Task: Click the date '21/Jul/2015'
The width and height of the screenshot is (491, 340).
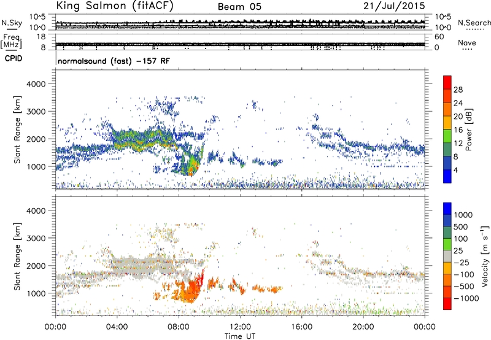Action: point(394,6)
